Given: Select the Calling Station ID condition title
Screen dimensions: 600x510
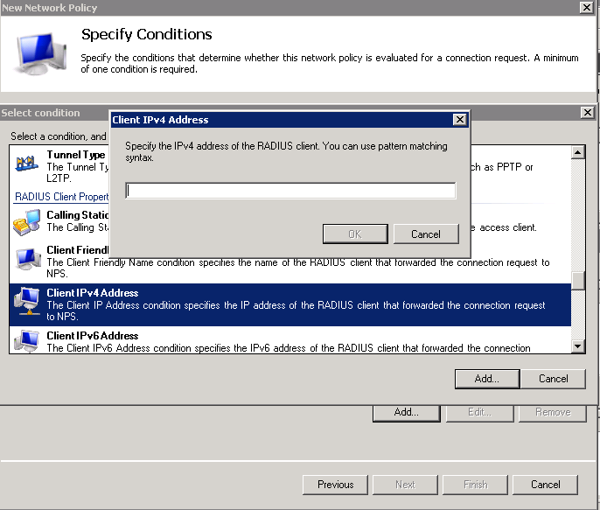Looking at the screenshot, I should [78, 215].
